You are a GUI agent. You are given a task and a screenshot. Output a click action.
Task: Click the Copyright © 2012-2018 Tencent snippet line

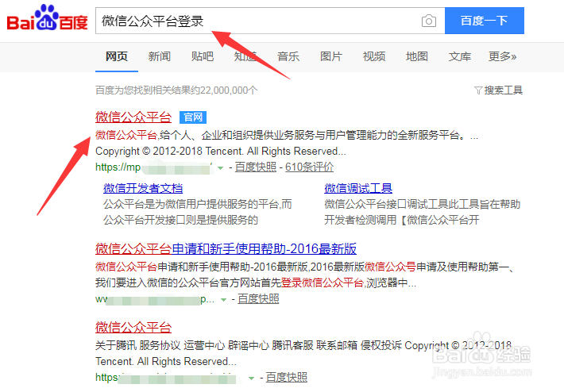(x=221, y=152)
